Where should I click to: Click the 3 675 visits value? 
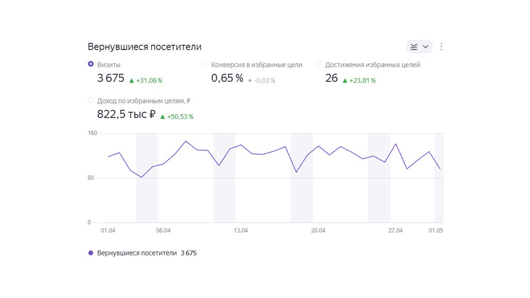(x=111, y=78)
